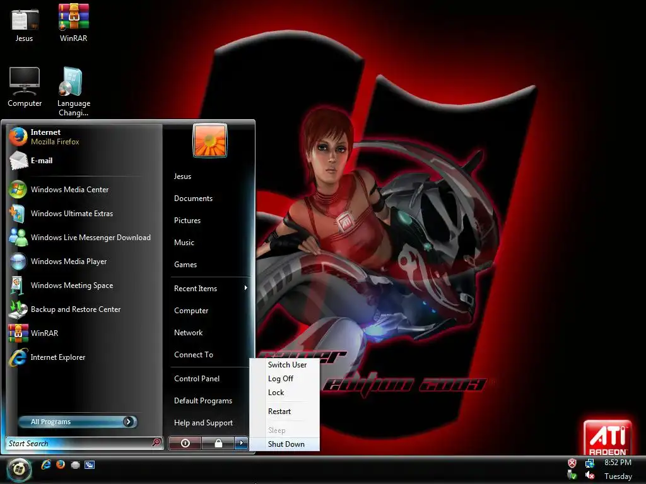Open Control Panel
The image size is (646, 484).
(197, 379)
